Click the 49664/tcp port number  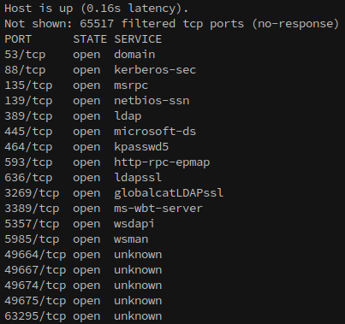35,255
